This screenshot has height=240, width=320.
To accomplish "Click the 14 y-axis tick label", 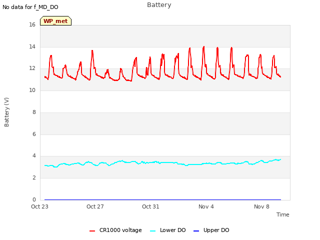I will 32,46.
